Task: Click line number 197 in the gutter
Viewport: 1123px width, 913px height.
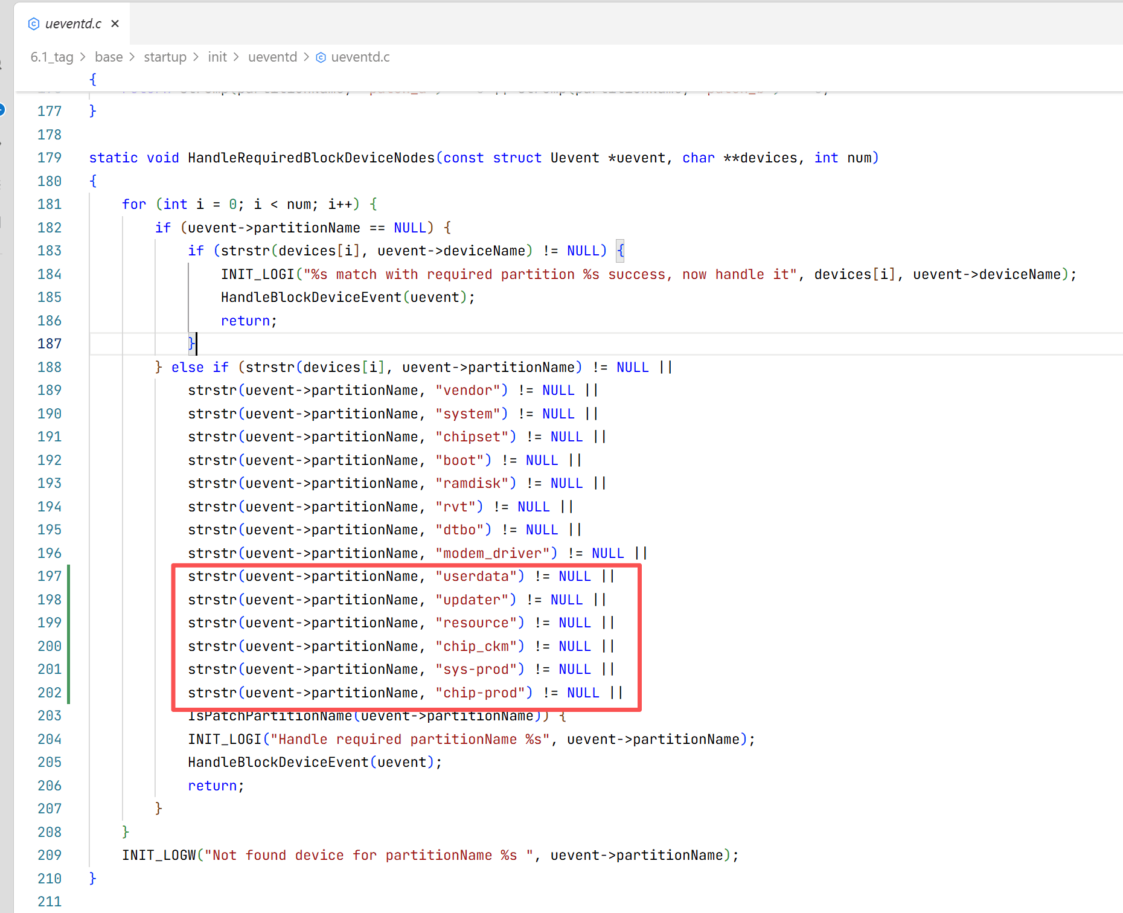Action: pyautogui.click(x=50, y=576)
